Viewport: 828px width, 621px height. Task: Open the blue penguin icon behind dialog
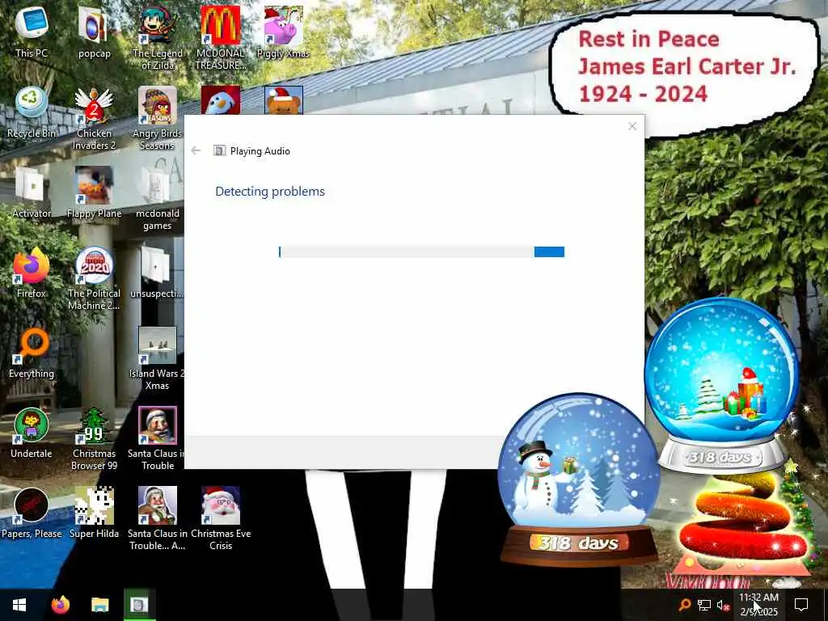(x=220, y=99)
